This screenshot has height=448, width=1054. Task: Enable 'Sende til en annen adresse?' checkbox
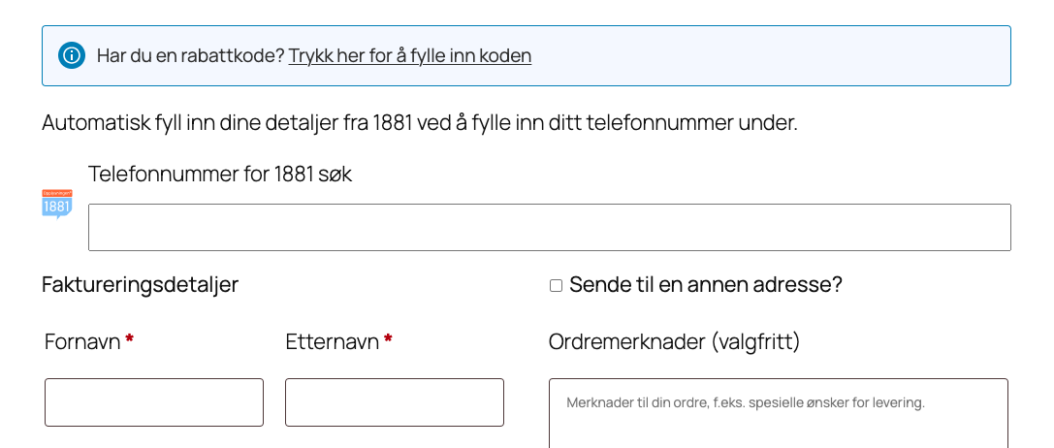[556, 285]
